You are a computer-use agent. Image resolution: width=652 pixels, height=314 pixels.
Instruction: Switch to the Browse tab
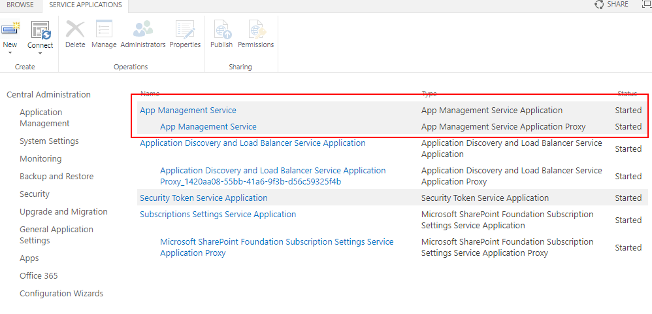(20, 5)
